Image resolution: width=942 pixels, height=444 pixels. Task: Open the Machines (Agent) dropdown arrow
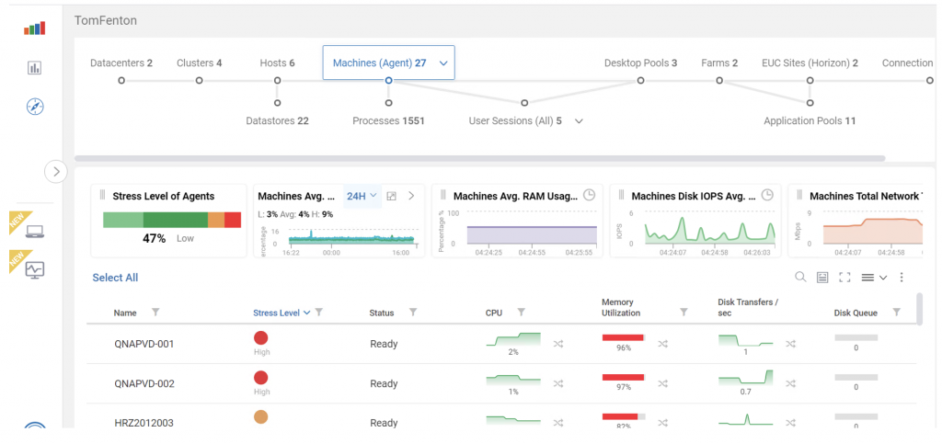click(443, 63)
